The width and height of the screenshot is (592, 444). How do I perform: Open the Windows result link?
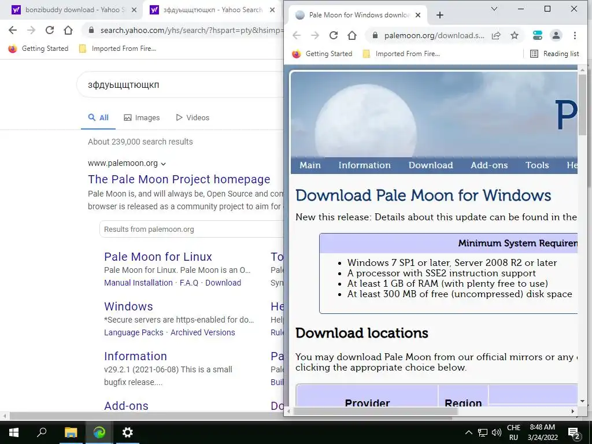tap(128, 306)
